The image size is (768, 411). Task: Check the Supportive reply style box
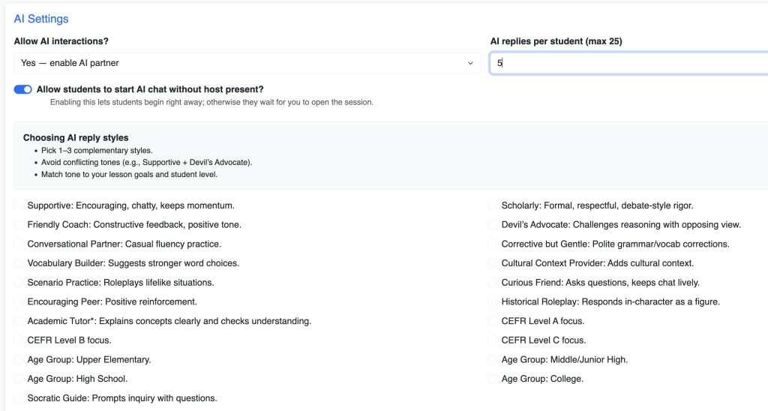18,205
